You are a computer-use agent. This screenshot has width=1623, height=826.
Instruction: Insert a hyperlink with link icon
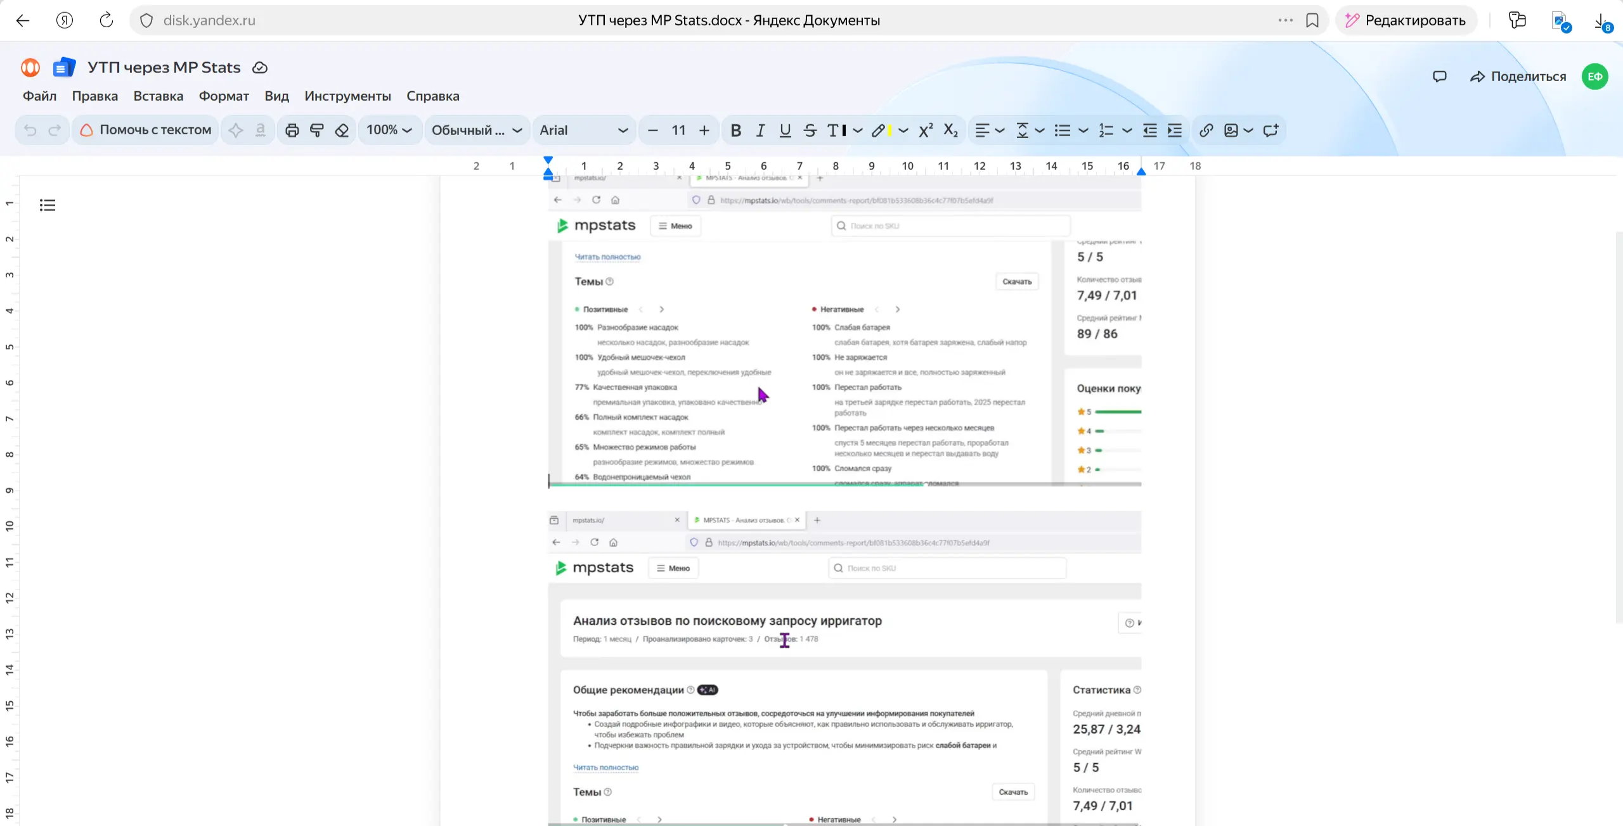pos(1206,130)
